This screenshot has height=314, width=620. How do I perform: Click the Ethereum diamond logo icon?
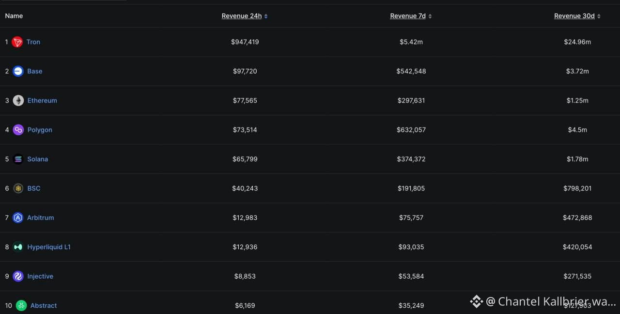18,100
